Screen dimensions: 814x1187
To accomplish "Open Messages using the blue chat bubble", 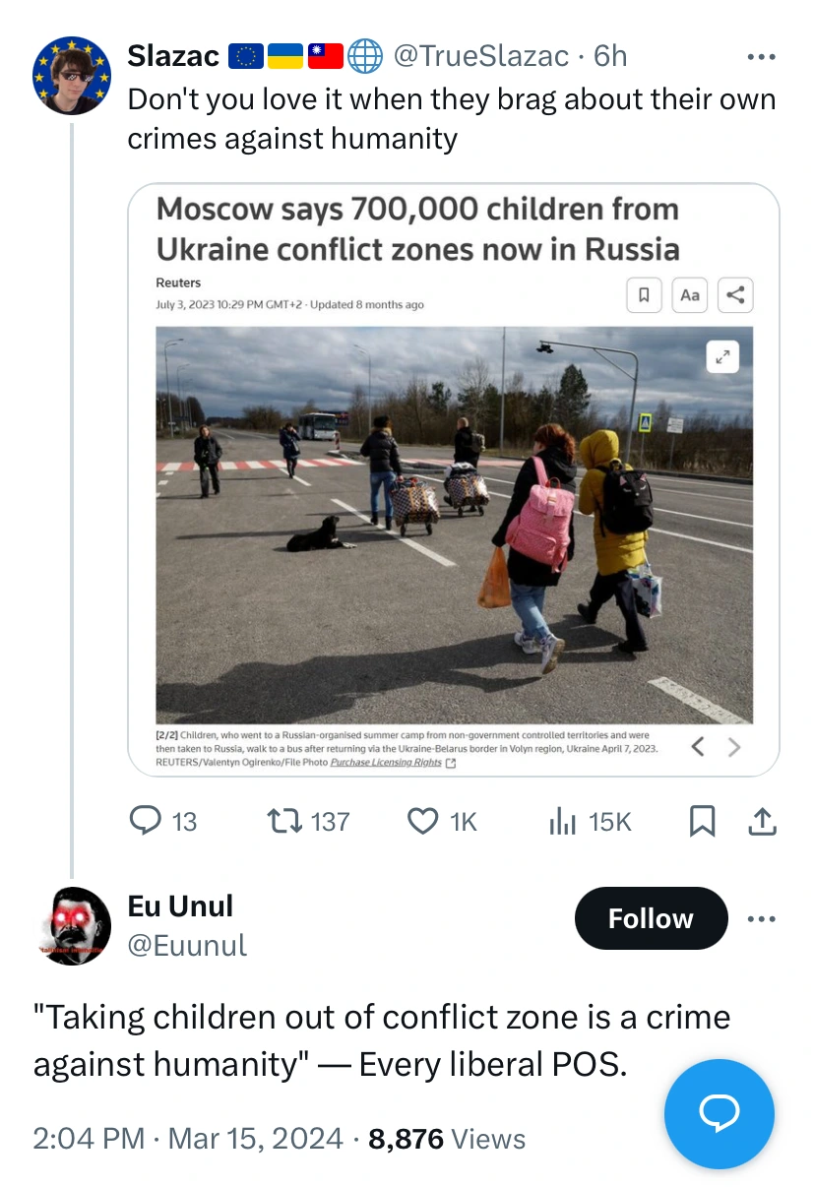I will pos(720,1114).
